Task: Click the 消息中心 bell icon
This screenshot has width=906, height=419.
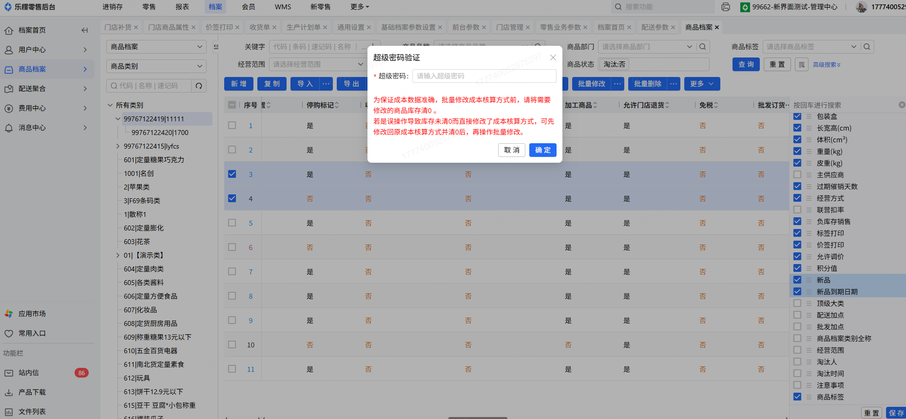Action: tap(9, 128)
